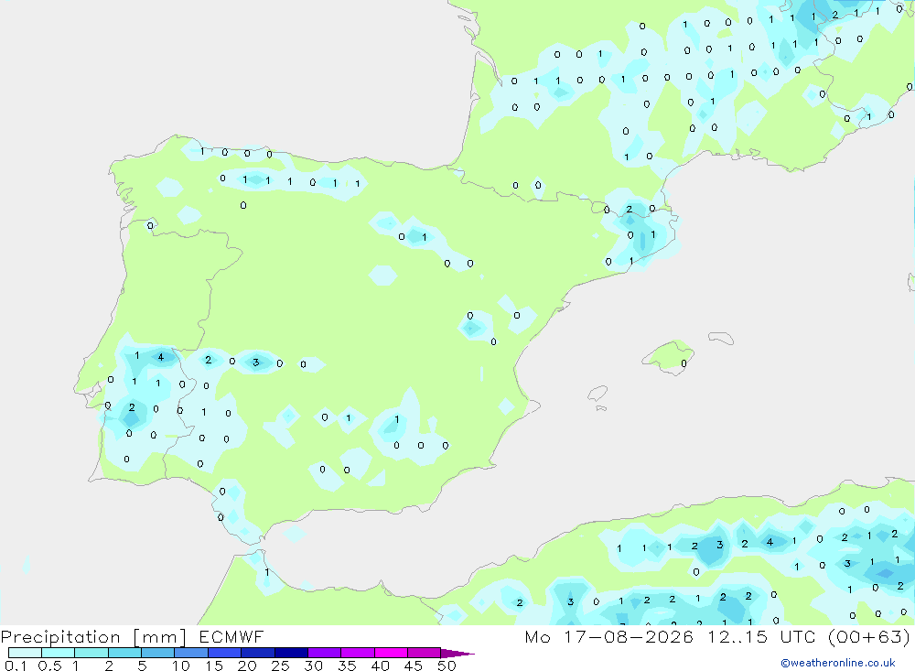This screenshot has height=671, width=915.
Task: Click the 'ECMWF' model label
Action: click(231, 636)
